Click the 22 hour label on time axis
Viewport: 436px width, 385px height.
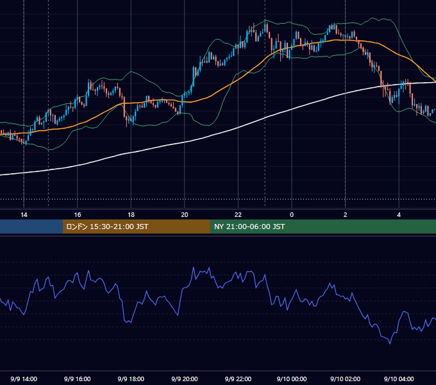[238, 215]
